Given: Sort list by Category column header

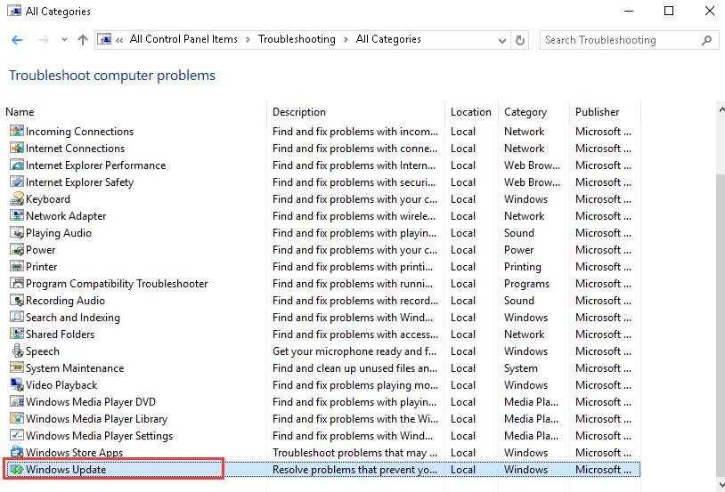Looking at the screenshot, I should pyautogui.click(x=525, y=112).
